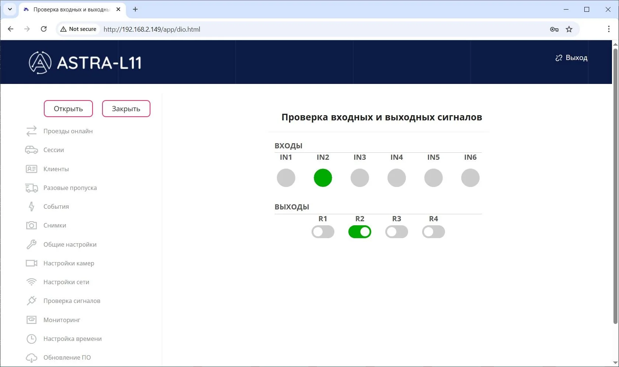Open Настройки сети page
The width and height of the screenshot is (619, 367).
[66, 282]
